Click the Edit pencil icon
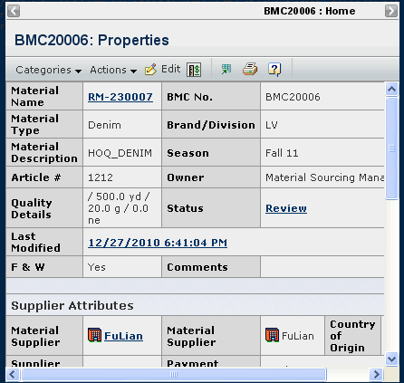The width and height of the screenshot is (404, 383). 150,70
